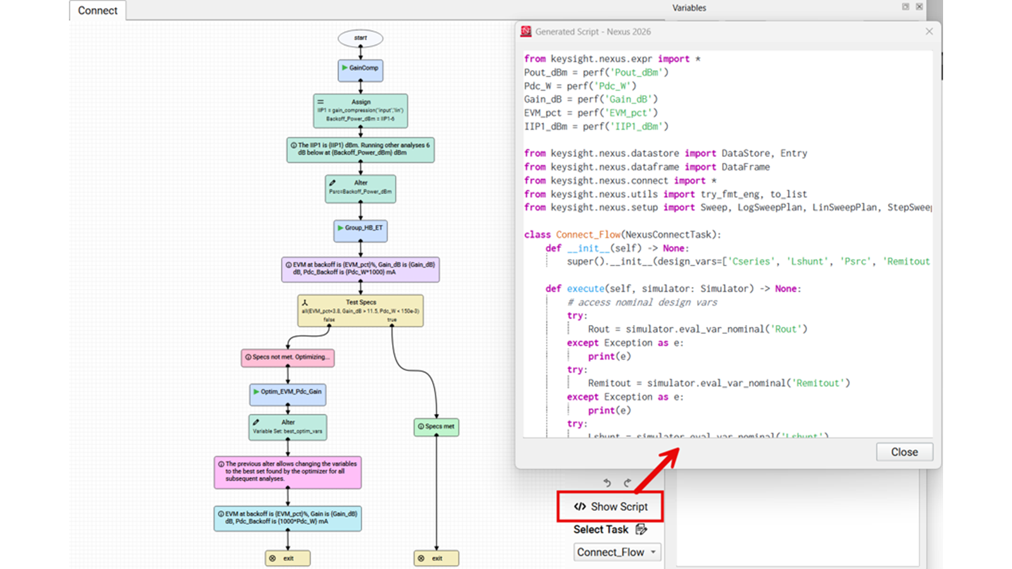The height and width of the screenshot is (569, 1012).
Task: Click the pencil icon on Psrc Alter node
Action: (332, 183)
